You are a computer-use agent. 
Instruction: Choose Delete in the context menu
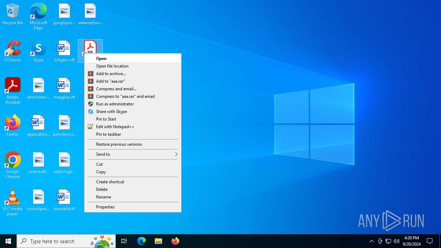(x=133, y=189)
